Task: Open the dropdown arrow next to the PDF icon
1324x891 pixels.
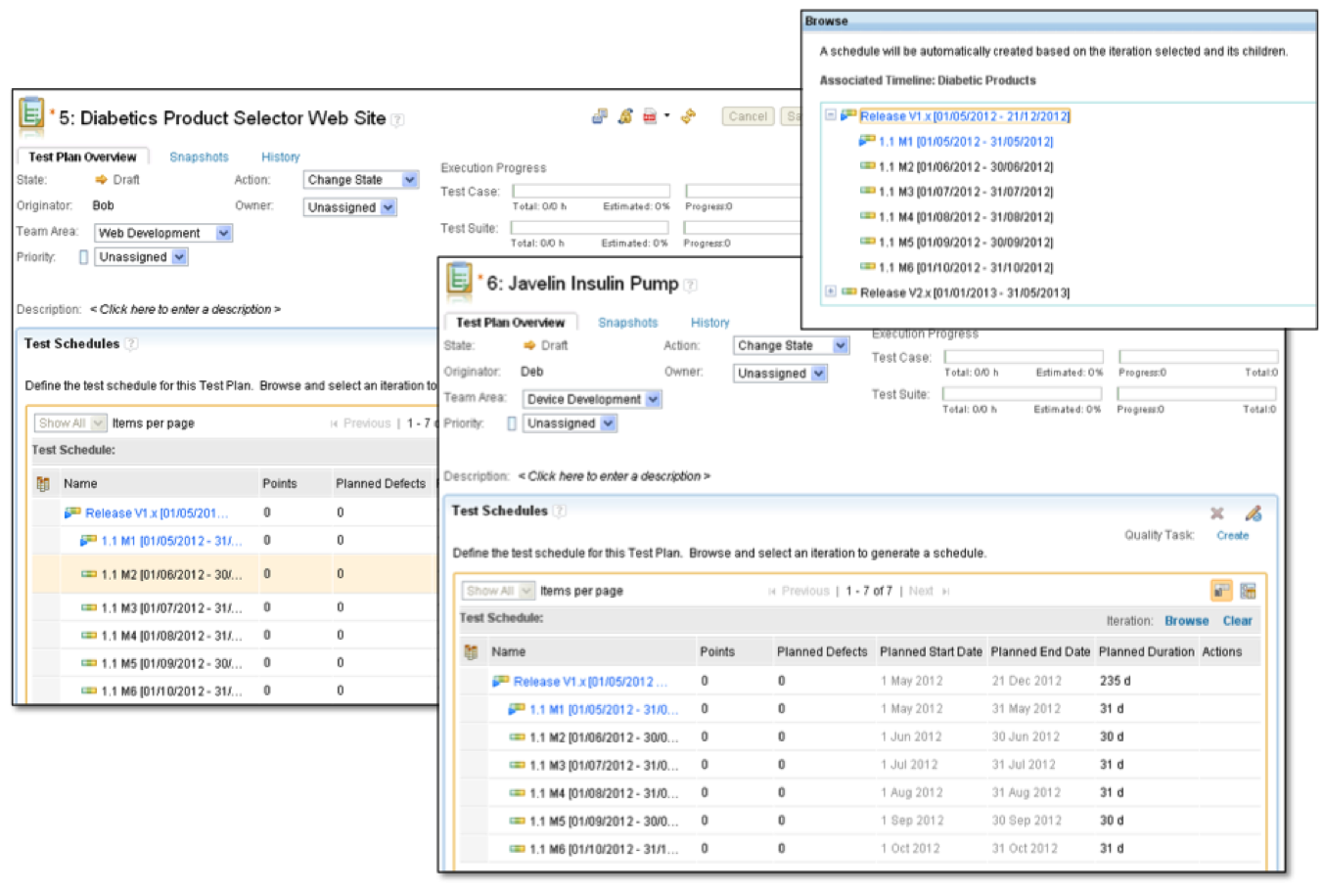Action: 667,116
